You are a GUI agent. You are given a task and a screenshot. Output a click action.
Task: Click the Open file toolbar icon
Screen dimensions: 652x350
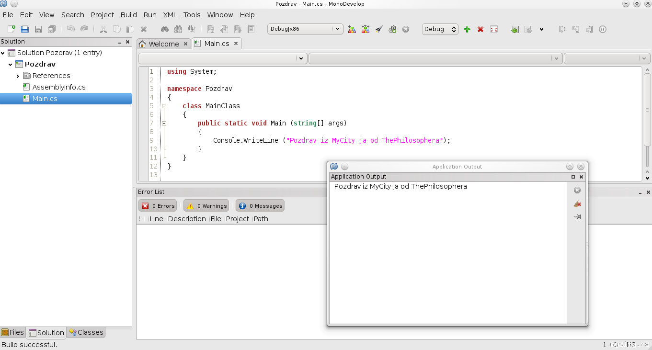pyautogui.click(x=25, y=29)
